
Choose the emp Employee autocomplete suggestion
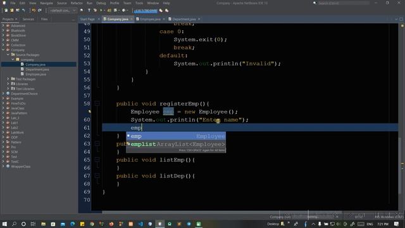tap(176, 136)
